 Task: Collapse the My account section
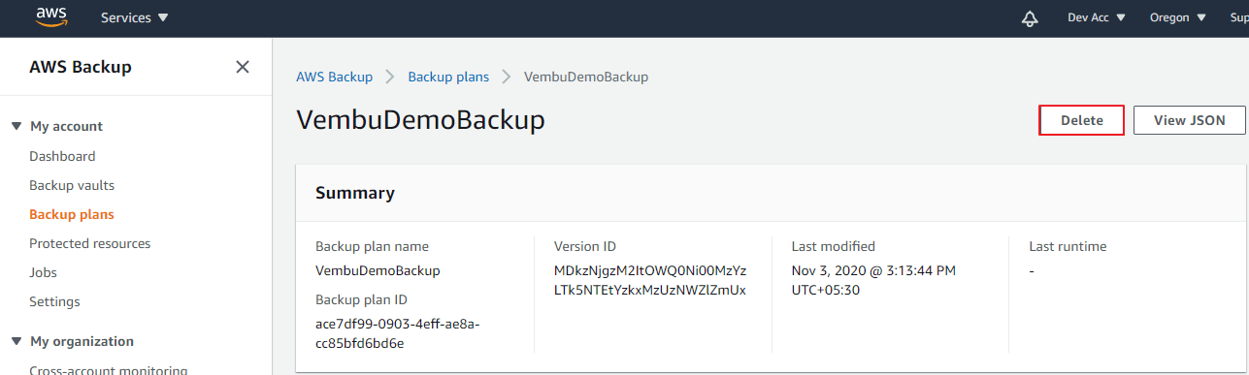pos(16,126)
